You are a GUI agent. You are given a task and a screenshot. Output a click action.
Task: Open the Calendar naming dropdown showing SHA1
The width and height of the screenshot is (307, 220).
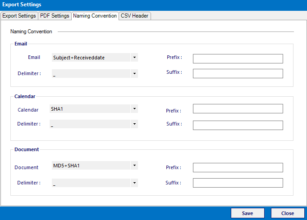(x=94, y=108)
